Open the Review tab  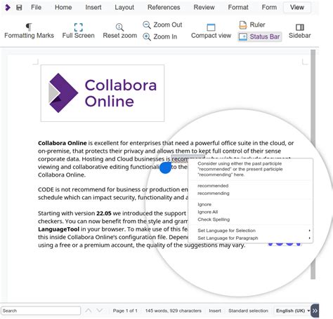tap(204, 8)
